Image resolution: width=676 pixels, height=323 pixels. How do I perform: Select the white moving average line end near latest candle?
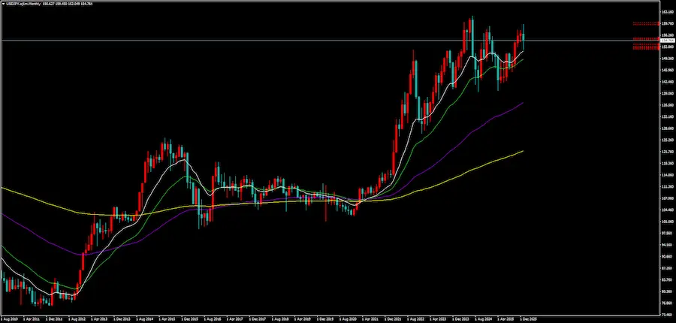pos(523,51)
